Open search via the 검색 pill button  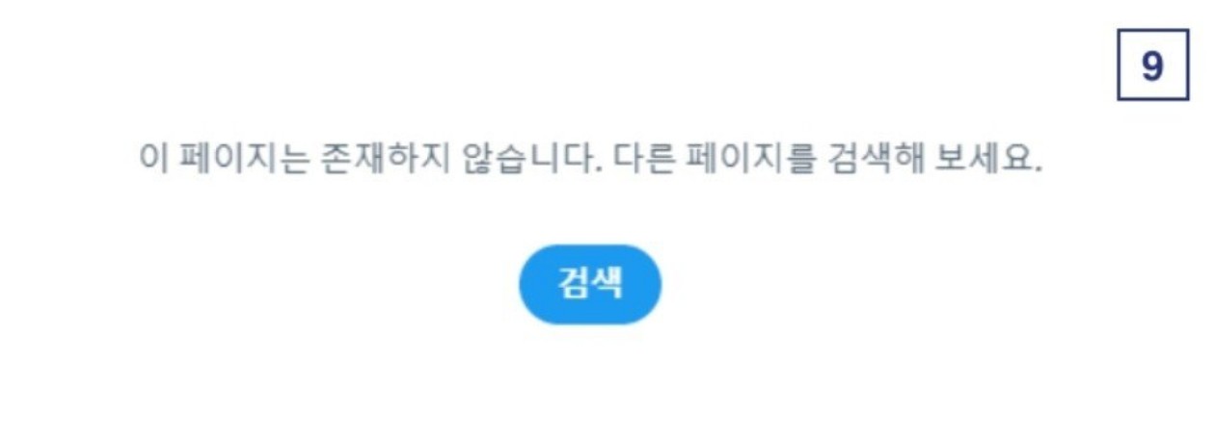pyautogui.click(x=591, y=284)
